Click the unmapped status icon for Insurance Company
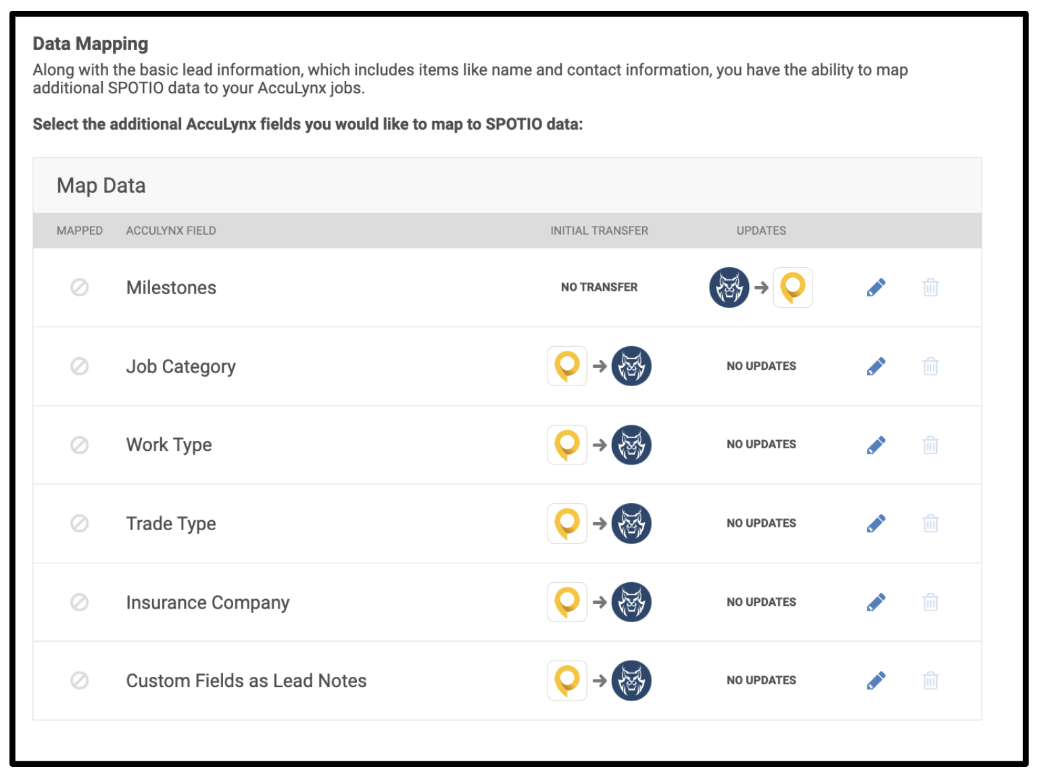This screenshot has height=779, width=1041. point(80,602)
